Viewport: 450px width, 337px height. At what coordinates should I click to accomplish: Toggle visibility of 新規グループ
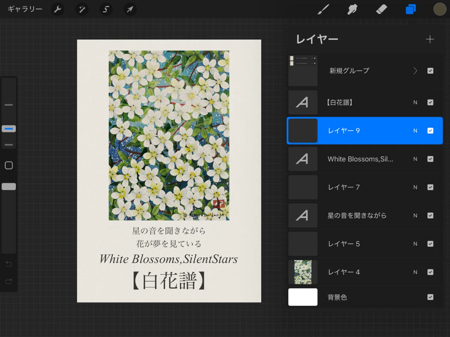click(430, 71)
